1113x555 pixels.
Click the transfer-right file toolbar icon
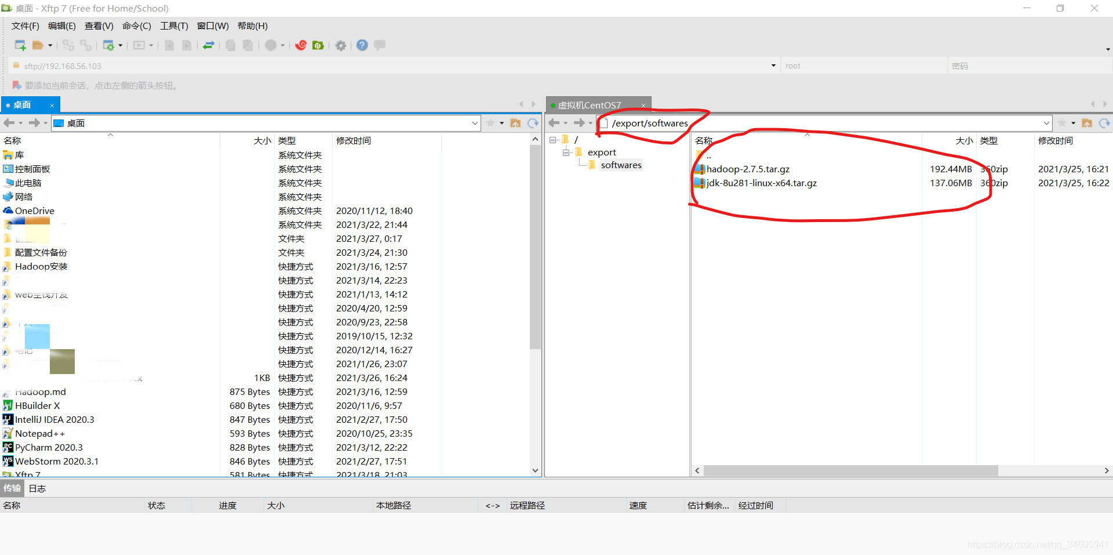(x=187, y=45)
